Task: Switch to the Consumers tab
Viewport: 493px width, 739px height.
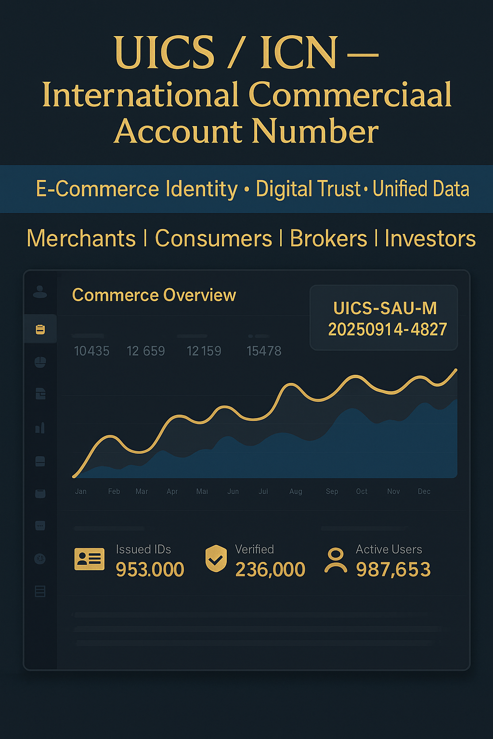Action: (x=213, y=239)
